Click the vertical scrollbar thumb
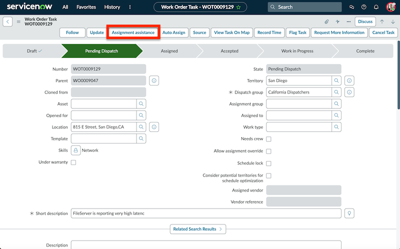 tap(398, 75)
